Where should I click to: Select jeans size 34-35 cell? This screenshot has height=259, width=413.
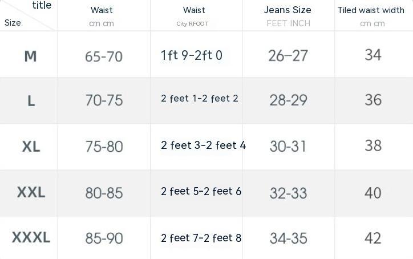pos(288,238)
